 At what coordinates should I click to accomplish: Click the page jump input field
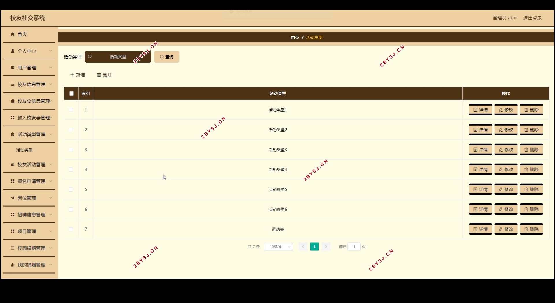point(354,247)
